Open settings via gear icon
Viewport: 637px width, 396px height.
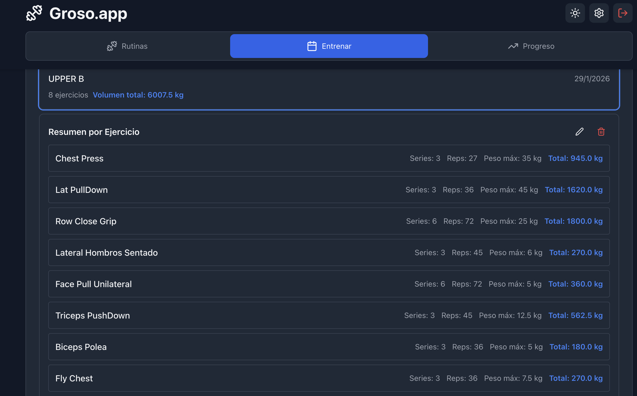(x=599, y=13)
